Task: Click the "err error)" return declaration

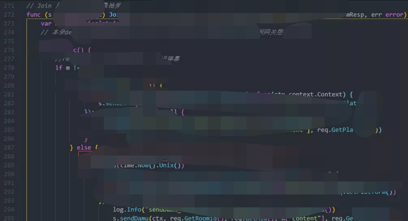Action: (x=389, y=15)
